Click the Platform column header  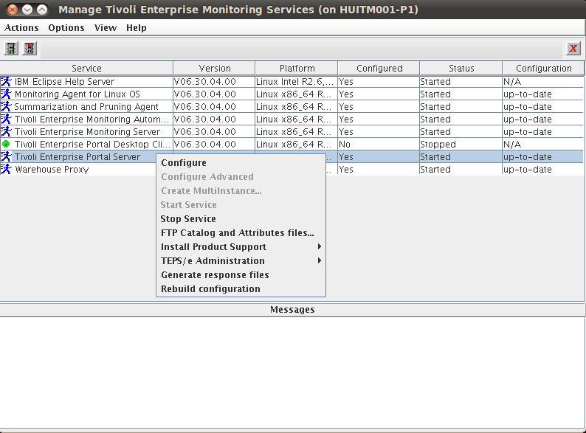tap(297, 69)
